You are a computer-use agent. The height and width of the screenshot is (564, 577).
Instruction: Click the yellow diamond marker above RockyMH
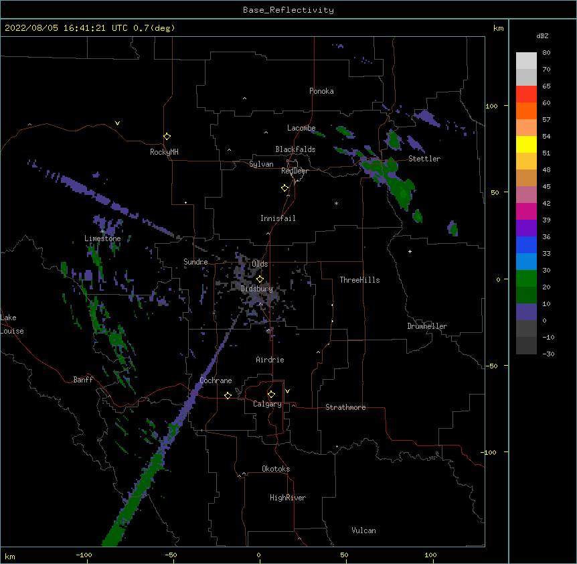tap(167, 137)
